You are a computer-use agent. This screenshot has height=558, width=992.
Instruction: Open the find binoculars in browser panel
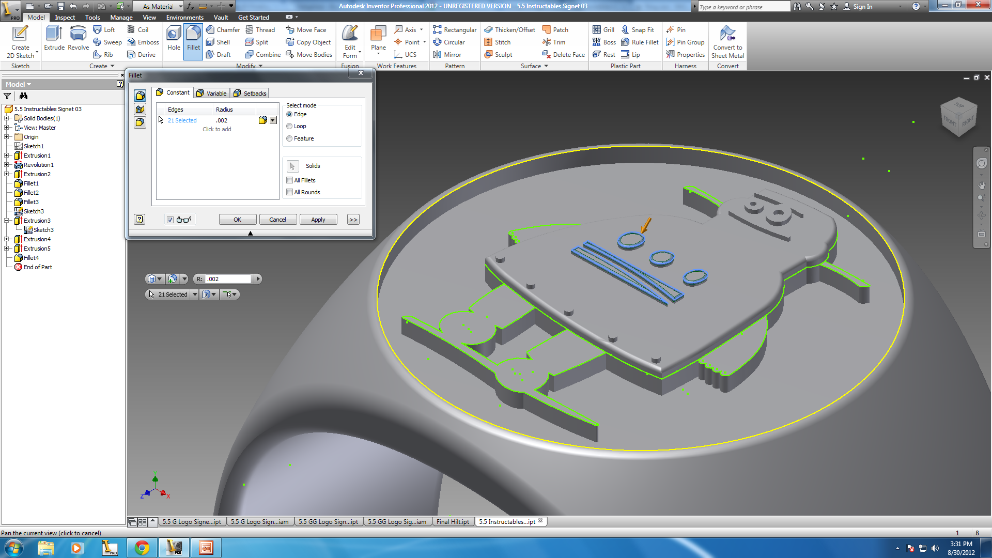click(x=23, y=96)
